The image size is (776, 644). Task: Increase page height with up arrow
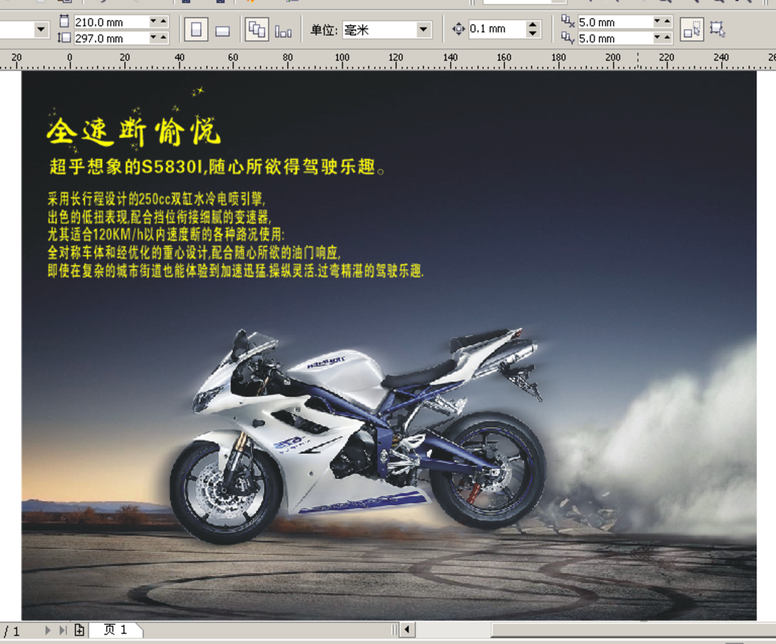tap(164, 38)
